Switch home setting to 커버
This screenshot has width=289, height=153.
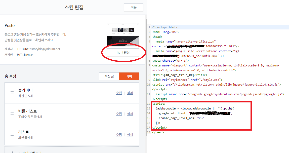click(x=129, y=76)
